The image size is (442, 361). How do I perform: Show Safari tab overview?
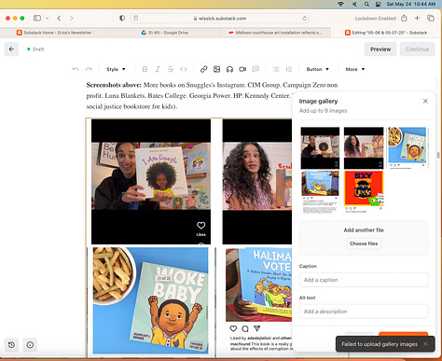[x=431, y=18]
